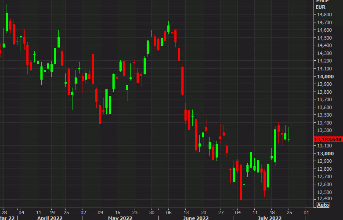The height and width of the screenshot is (220, 343).
Task: Click the 18 date tick label
Action: pyautogui.click(x=272, y=213)
